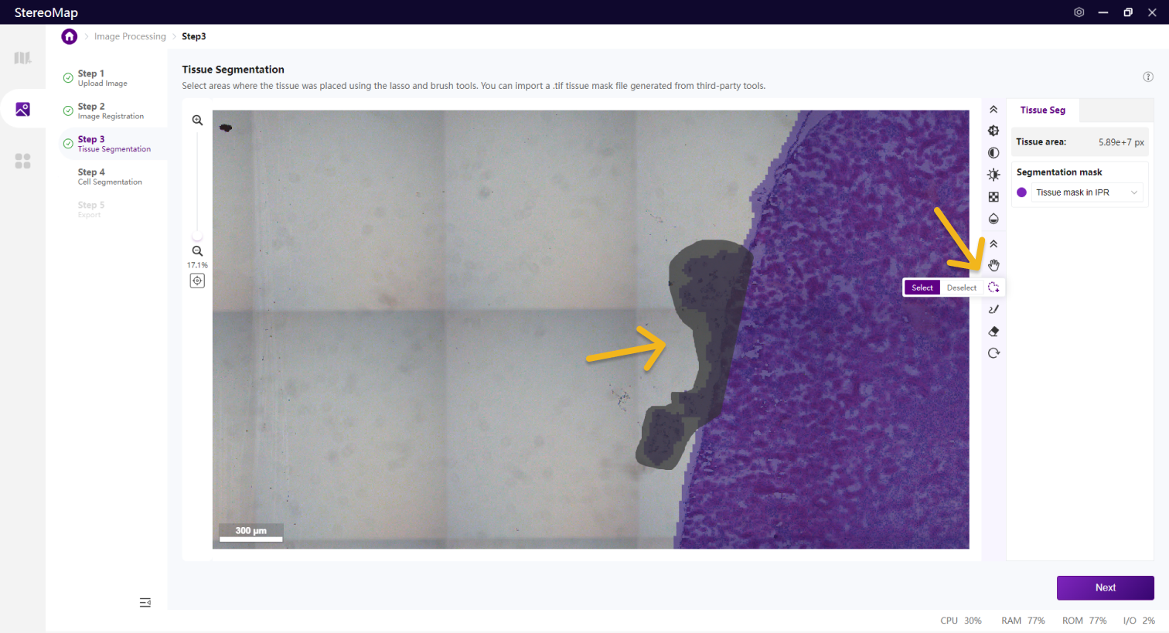Image resolution: width=1169 pixels, height=633 pixels.
Task: Click the Next button
Action: 1105,587
